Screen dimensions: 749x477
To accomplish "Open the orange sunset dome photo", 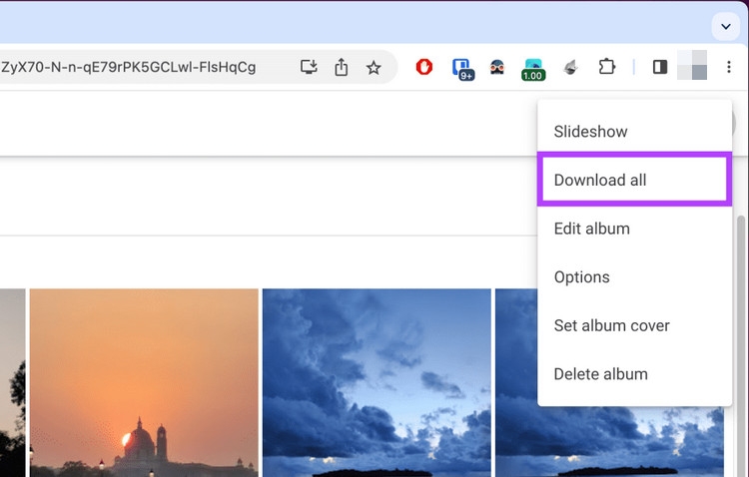I will (x=144, y=382).
